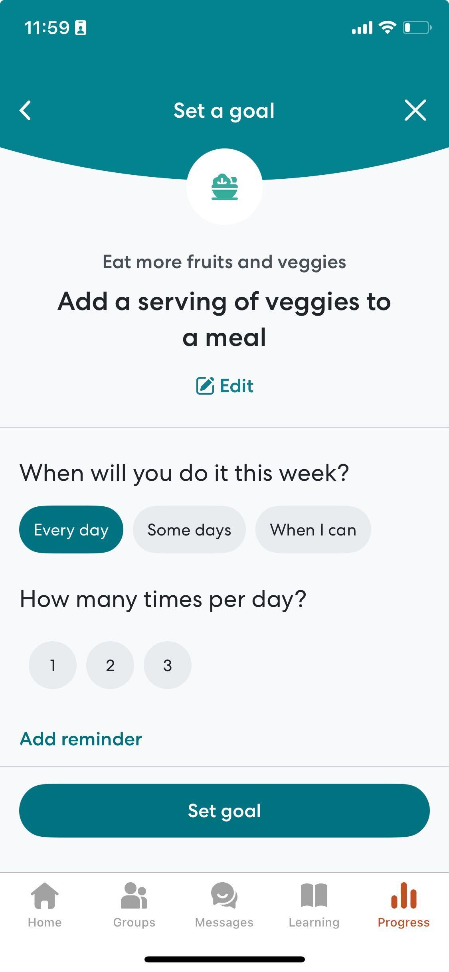The width and height of the screenshot is (449, 972).
Task: Open Home from the house icon
Action: coord(45,895)
